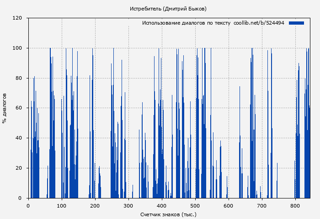Click the 400 tick on the x-axis
Image resolution: width=320 pixels, height=219 pixels.
(x=162, y=205)
